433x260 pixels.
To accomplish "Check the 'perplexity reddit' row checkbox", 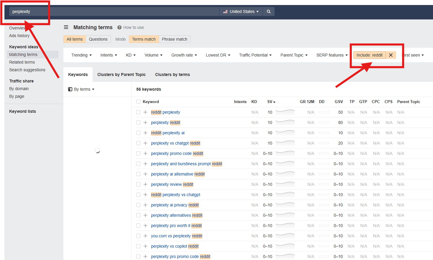I will [x=138, y=122].
